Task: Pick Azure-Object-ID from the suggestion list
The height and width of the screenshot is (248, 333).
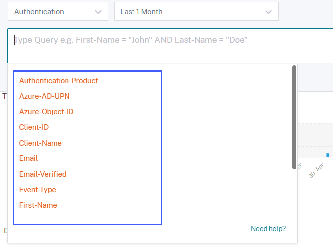Action: click(x=46, y=112)
